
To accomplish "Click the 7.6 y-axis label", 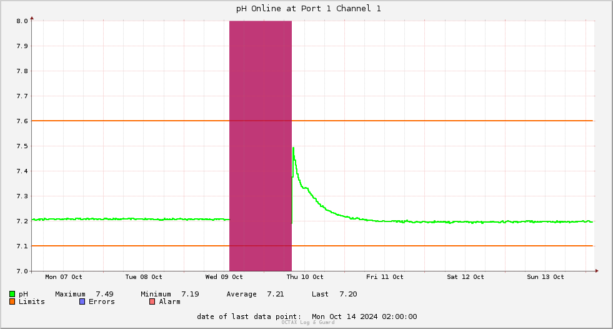I will click(22, 121).
